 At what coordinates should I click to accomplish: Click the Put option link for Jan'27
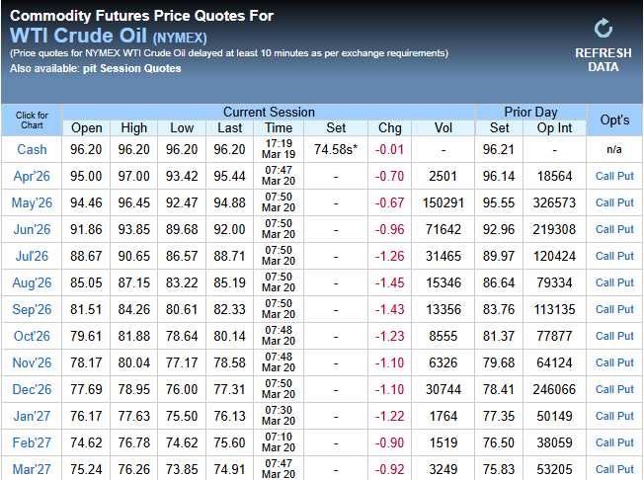click(626, 416)
